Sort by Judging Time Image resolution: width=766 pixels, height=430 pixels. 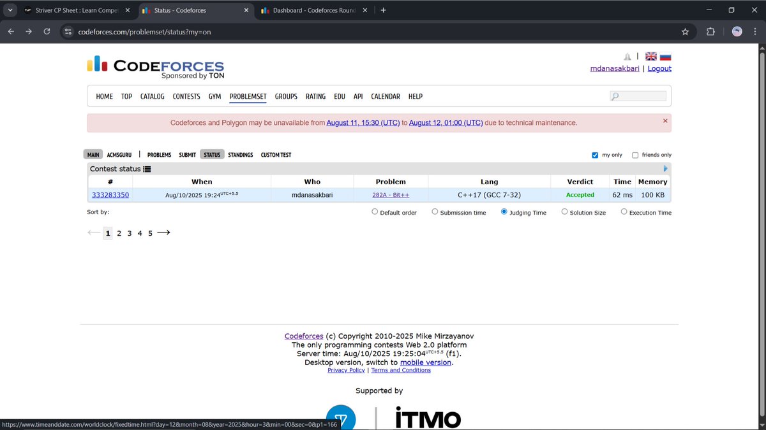[504, 212]
